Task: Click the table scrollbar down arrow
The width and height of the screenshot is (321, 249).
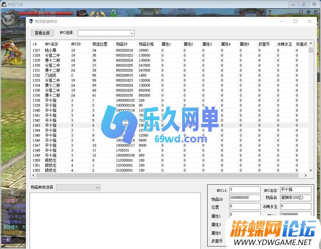Action: click(x=311, y=170)
